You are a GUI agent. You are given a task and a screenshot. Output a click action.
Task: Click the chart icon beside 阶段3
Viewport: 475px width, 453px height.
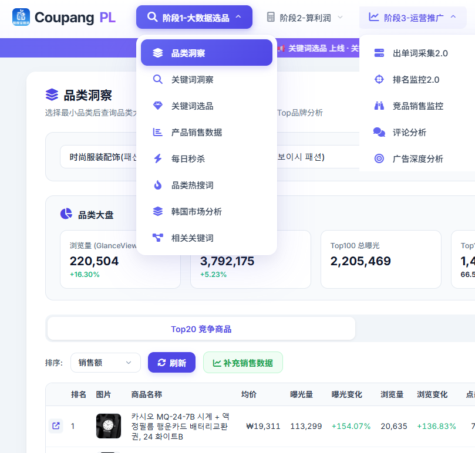(x=373, y=17)
